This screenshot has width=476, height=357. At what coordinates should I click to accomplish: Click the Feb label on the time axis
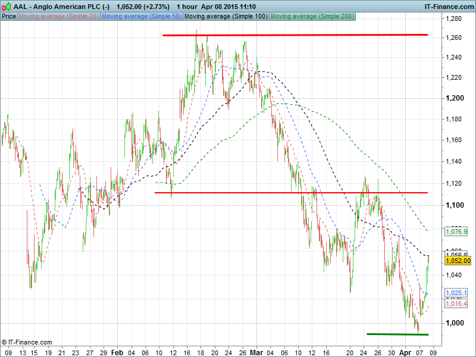(118, 352)
